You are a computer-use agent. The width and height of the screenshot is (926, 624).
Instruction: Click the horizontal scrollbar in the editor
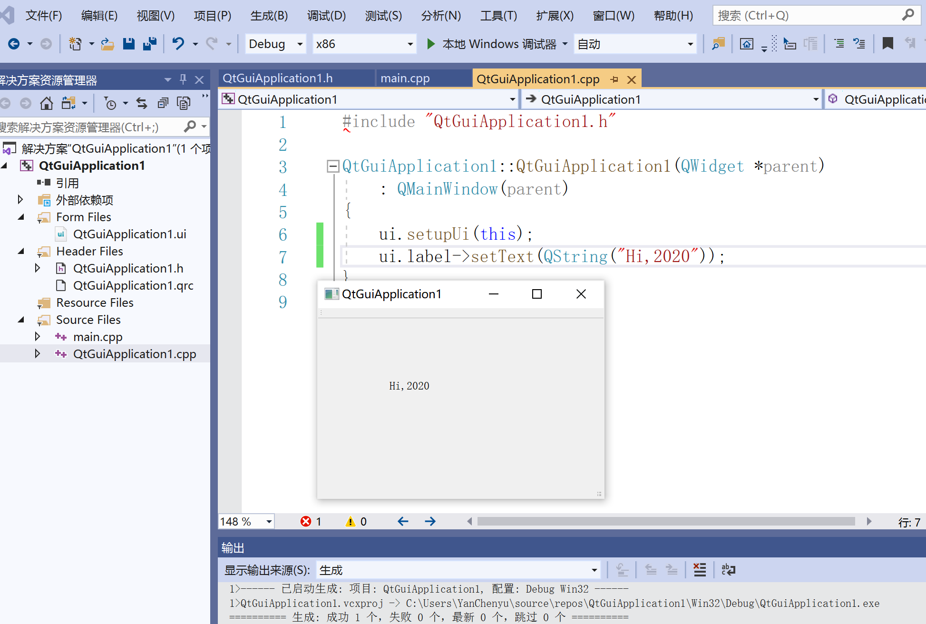(x=666, y=522)
